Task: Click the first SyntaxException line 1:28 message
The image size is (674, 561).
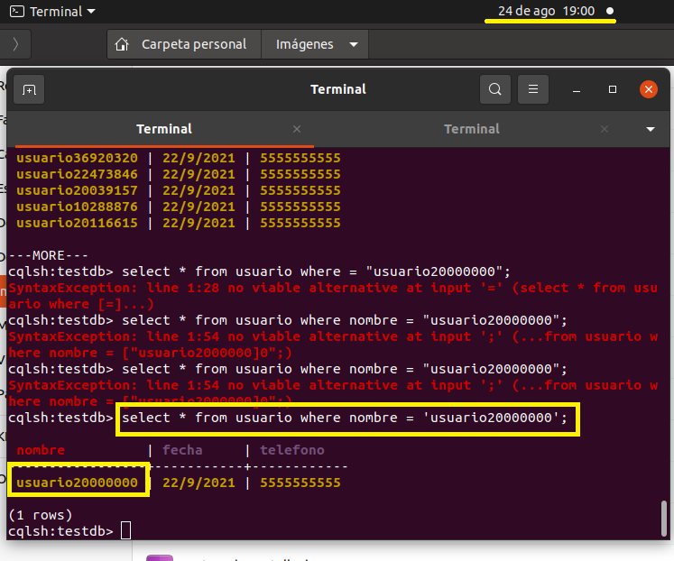Action: click(333, 296)
